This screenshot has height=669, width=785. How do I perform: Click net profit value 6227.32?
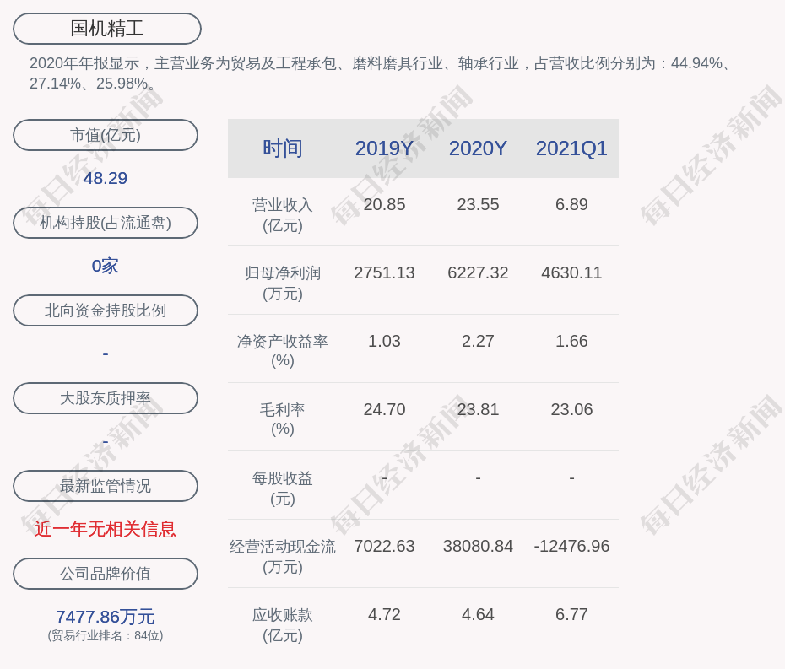(x=478, y=272)
